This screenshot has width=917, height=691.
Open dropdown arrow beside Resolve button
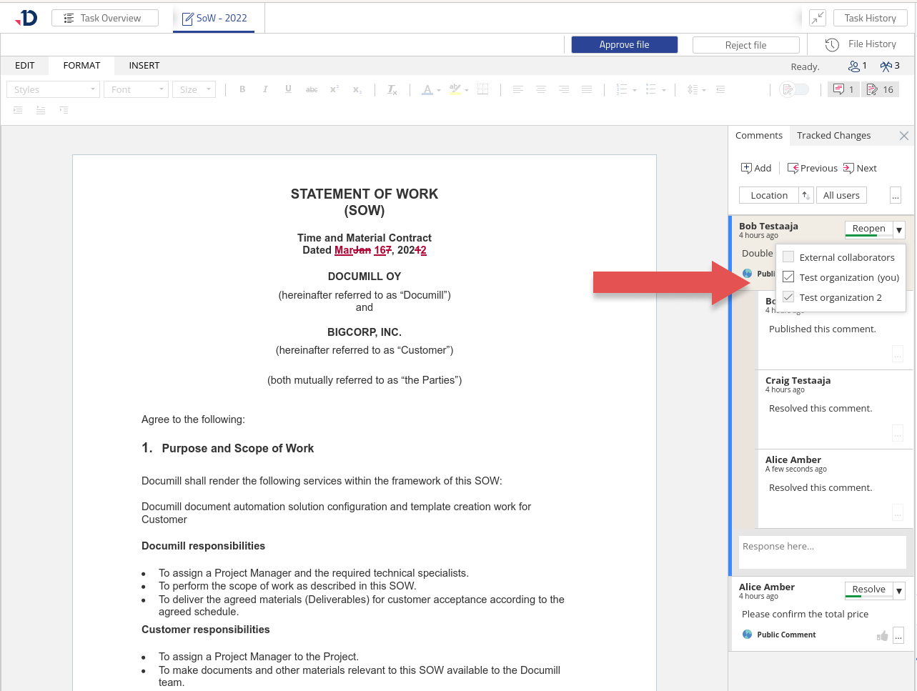(x=899, y=590)
